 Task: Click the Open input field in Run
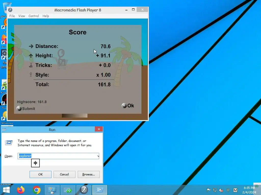click(58, 156)
